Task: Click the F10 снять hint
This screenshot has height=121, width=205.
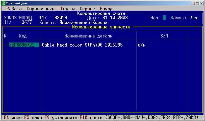Action: click(91, 117)
